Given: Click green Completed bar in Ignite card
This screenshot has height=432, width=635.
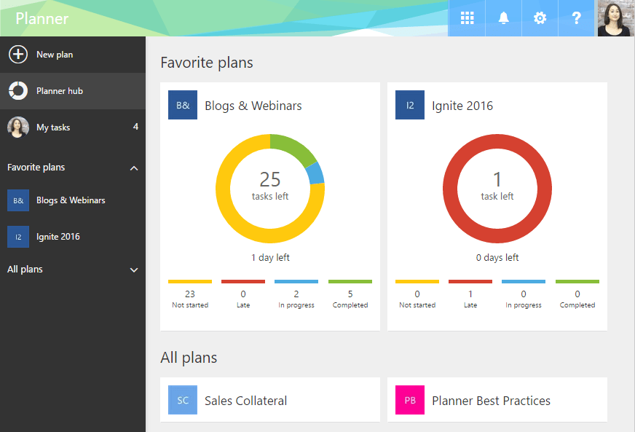Looking at the screenshot, I should point(577,281).
